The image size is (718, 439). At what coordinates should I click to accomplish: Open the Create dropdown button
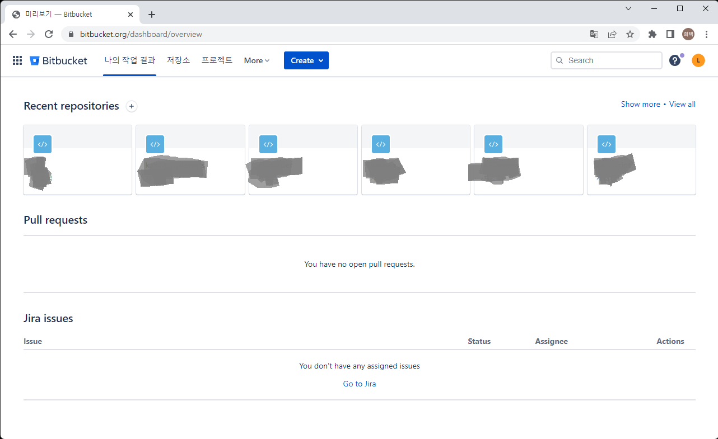(x=306, y=60)
